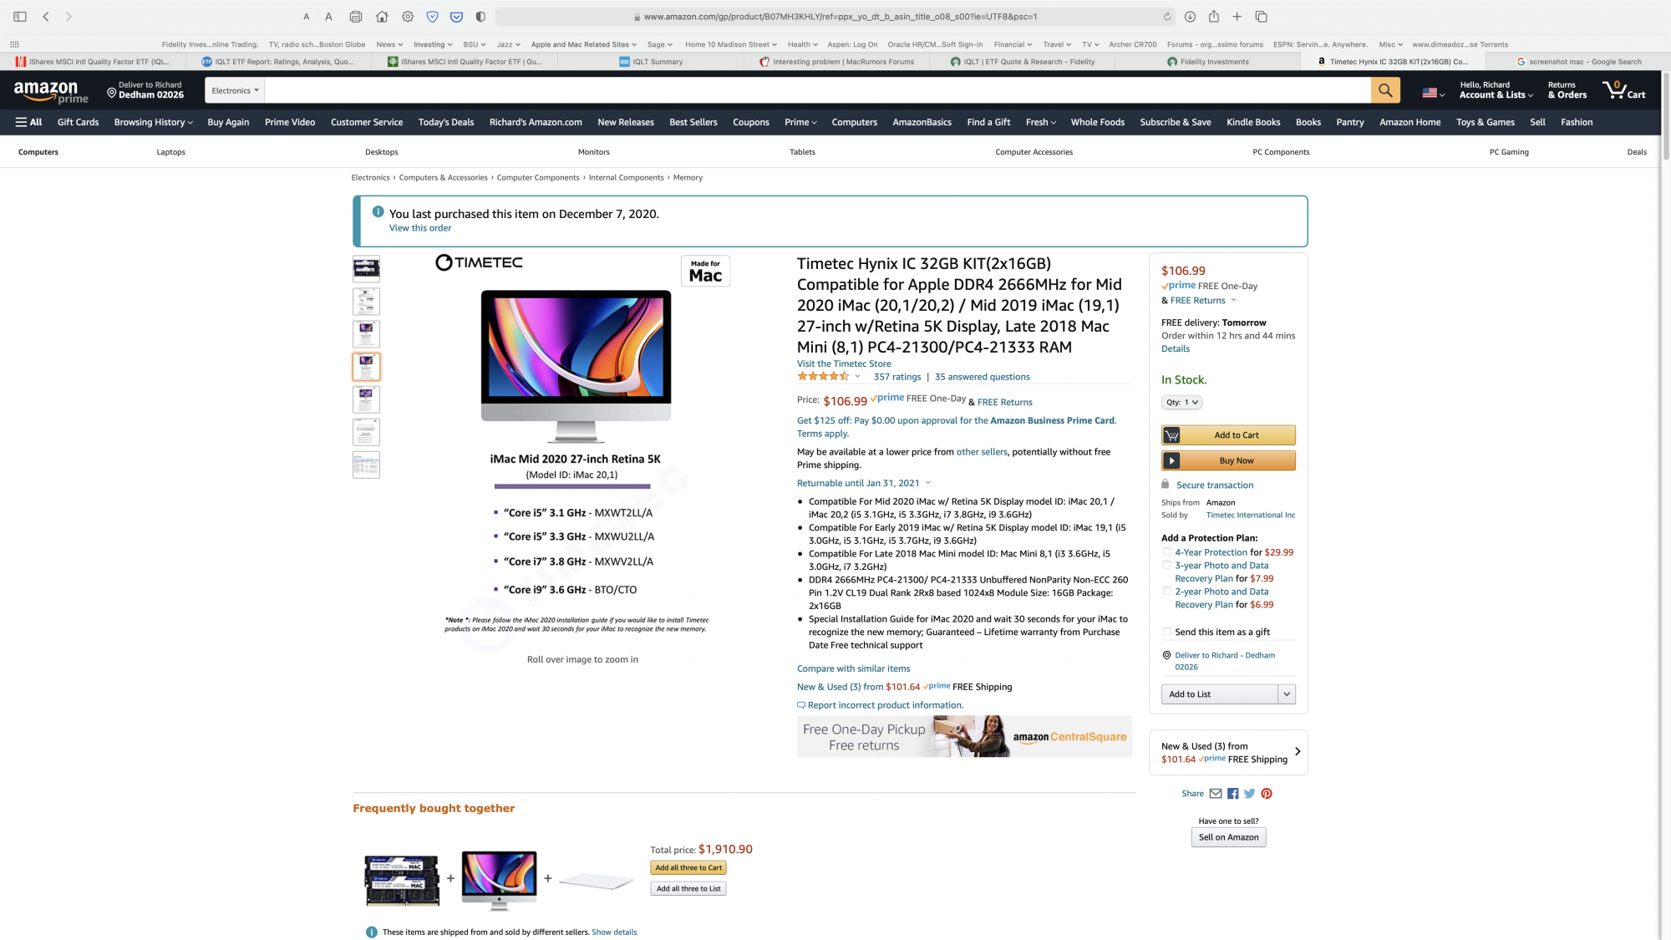The image size is (1671, 940).
Task: Select the fifth product image thumbnail
Action: [x=366, y=399]
